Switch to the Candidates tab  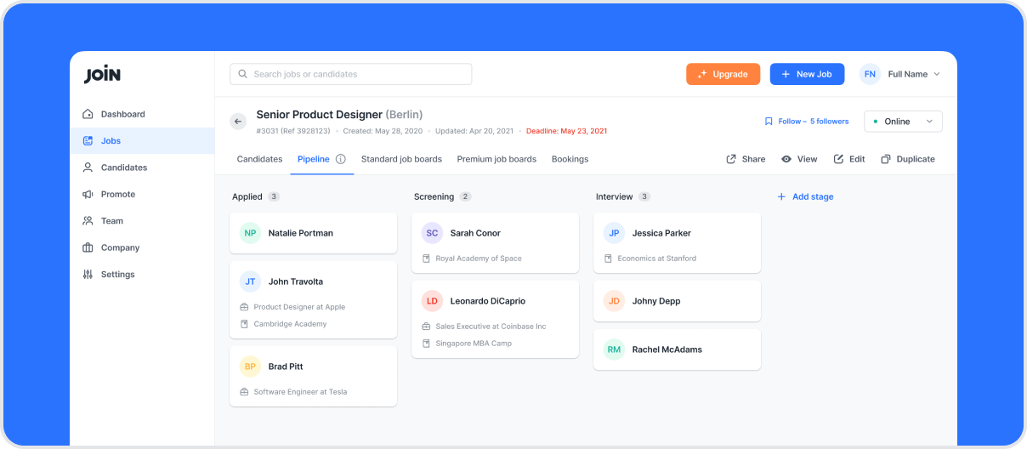pos(259,159)
